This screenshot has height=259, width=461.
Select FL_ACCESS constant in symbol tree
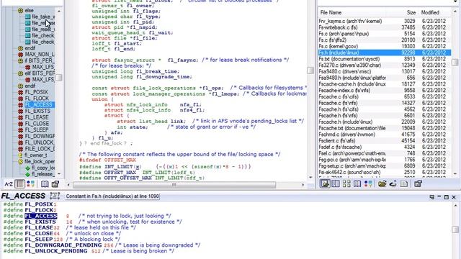click(38, 105)
